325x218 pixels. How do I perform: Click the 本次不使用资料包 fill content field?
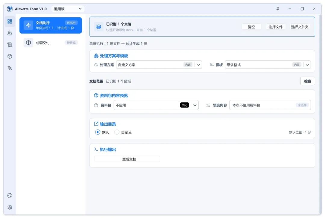point(270,105)
